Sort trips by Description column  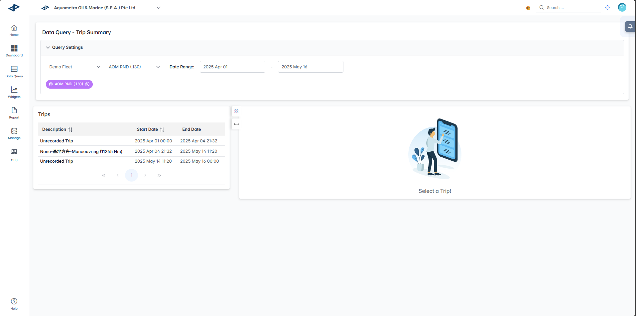coord(70,129)
